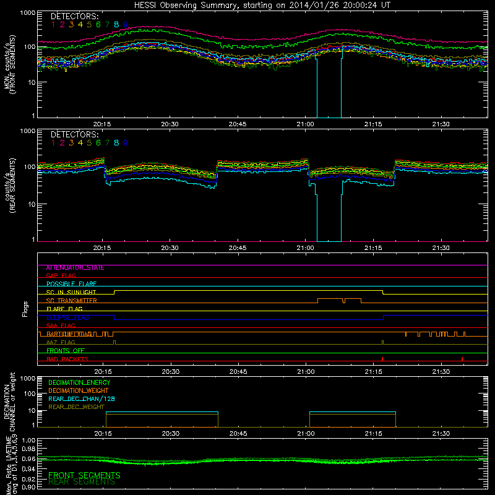Click the GAP_FLAG label
Viewport: 495px width, 495px height.
click(x=61, y=275)
